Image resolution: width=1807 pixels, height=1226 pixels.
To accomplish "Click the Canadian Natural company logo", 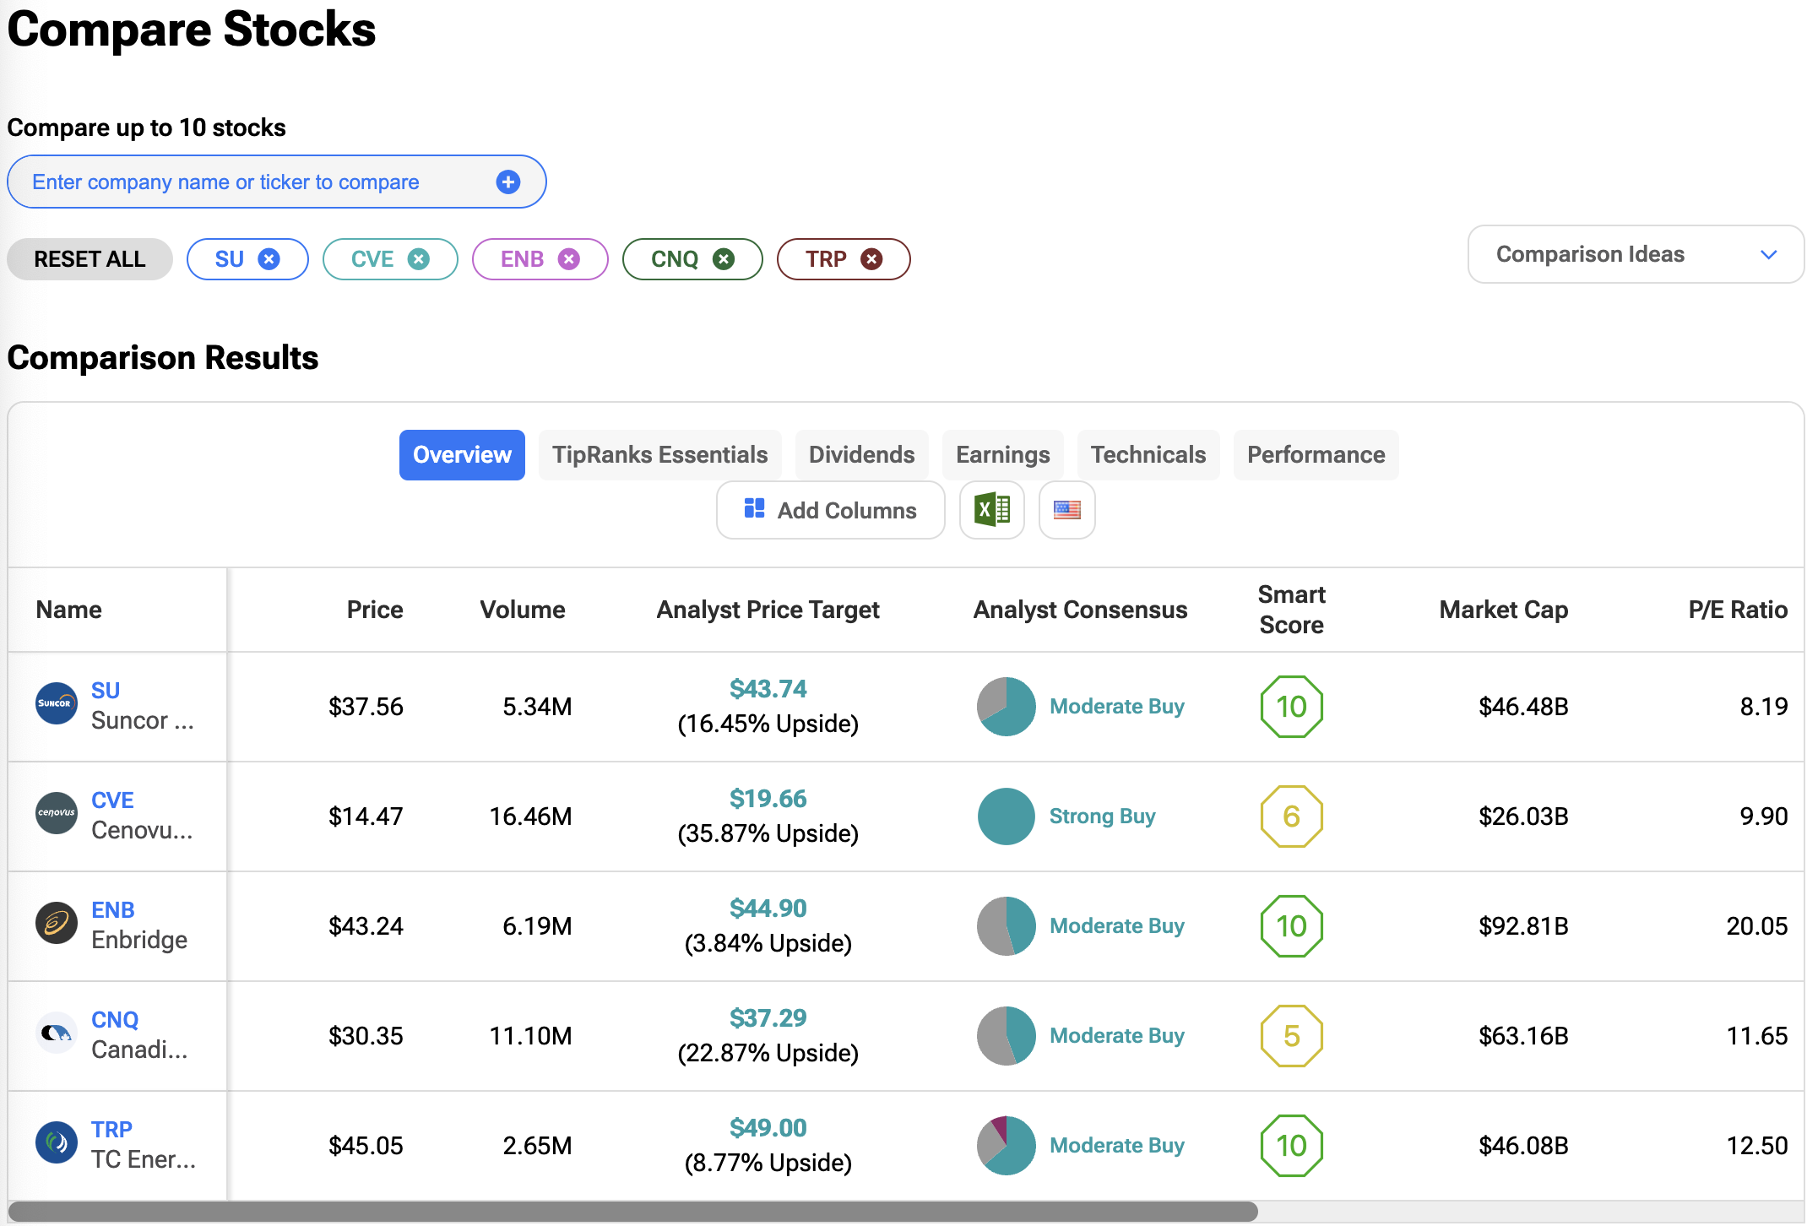I will pyautogui.click(x=57, y=1033).
